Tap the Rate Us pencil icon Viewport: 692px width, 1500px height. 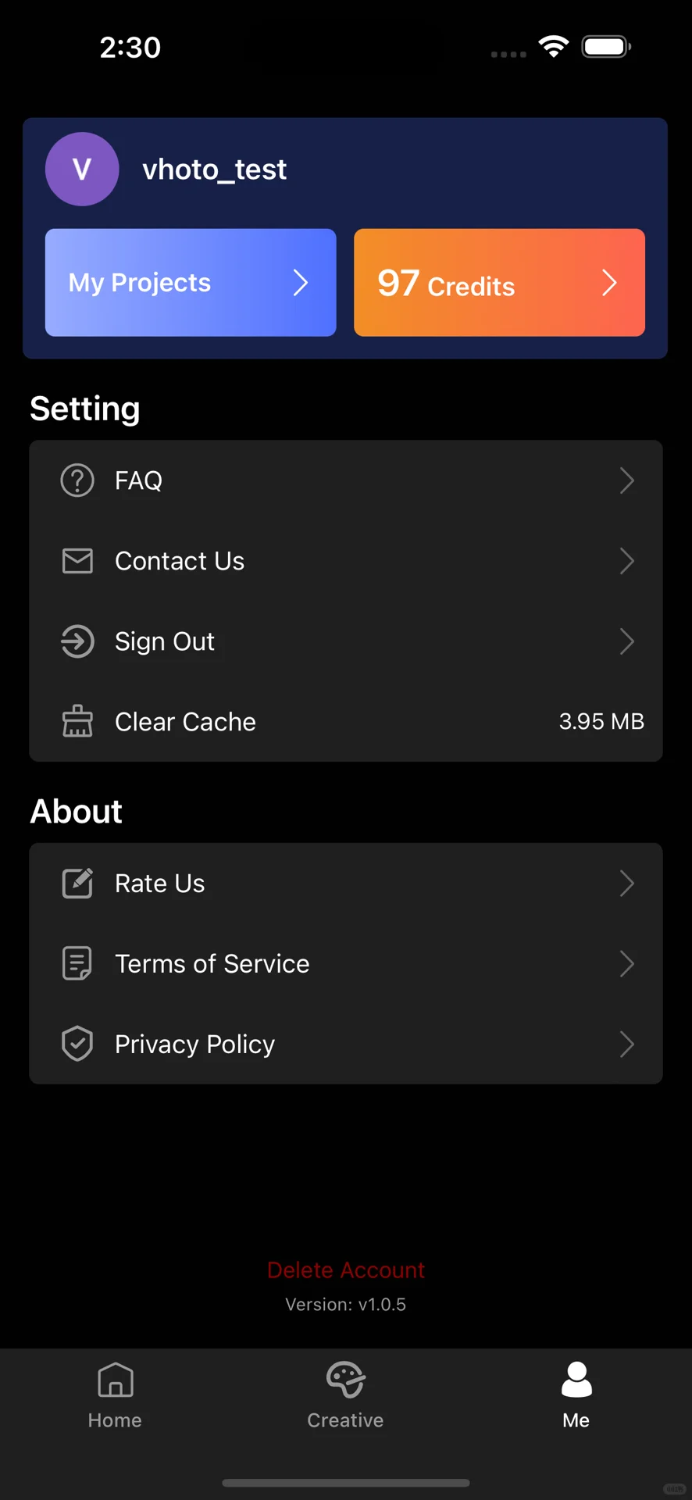tap(77, 884)
